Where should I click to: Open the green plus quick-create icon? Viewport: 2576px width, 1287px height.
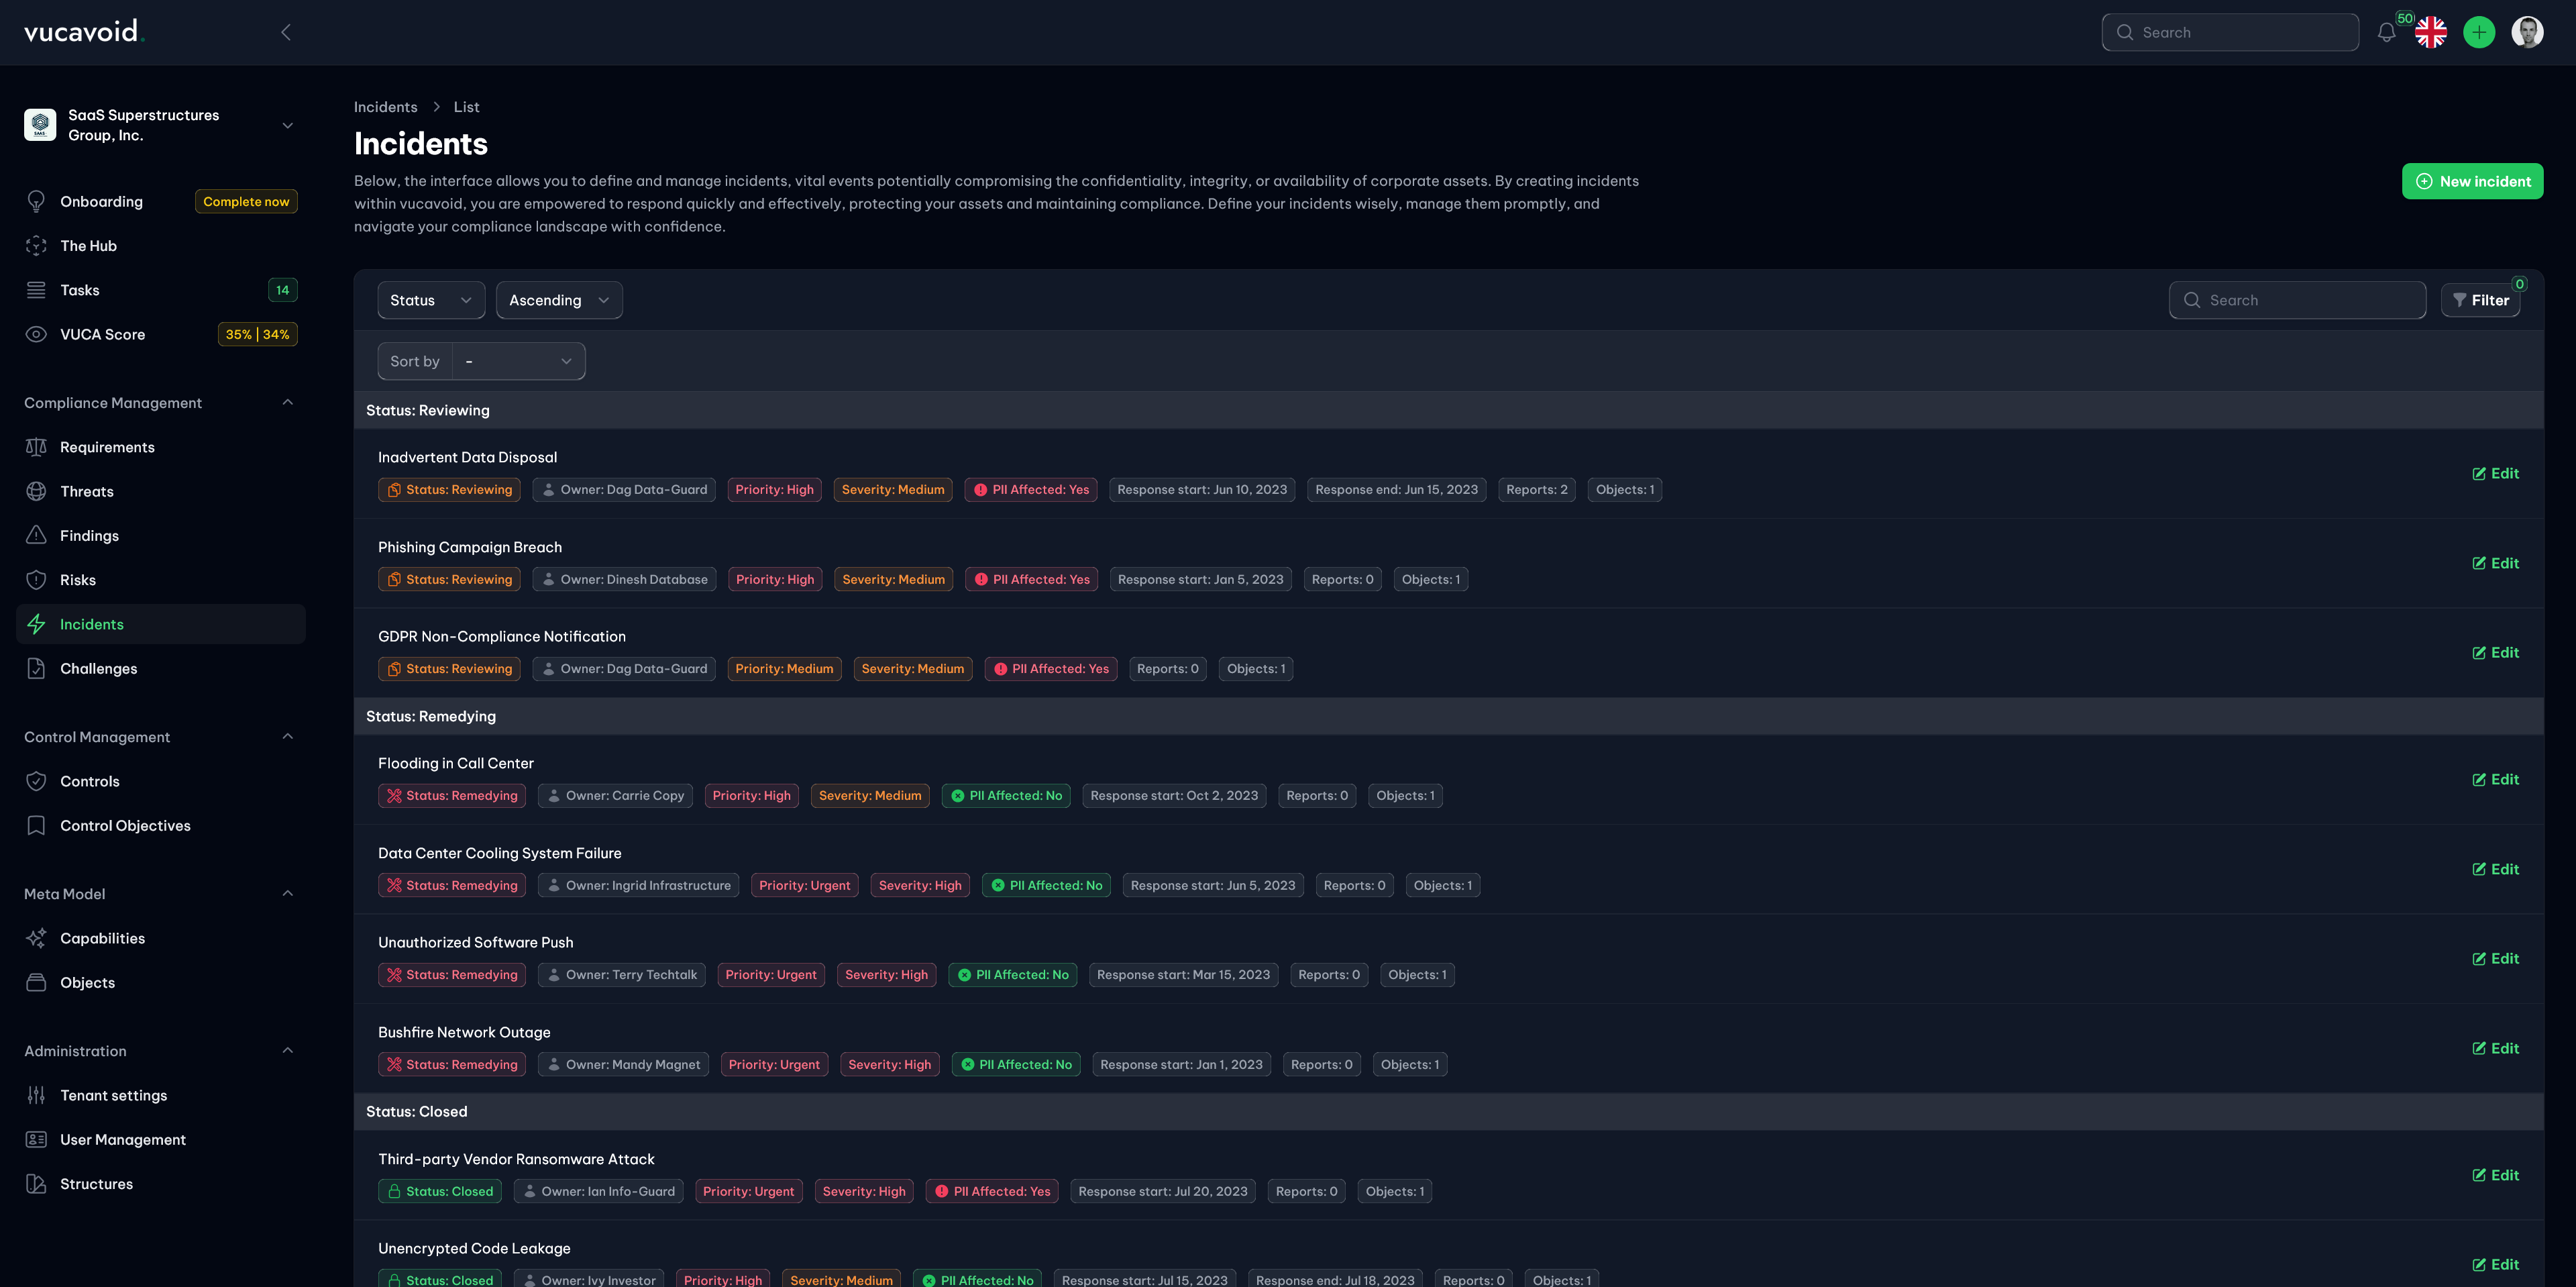[x=2479, y=32]
